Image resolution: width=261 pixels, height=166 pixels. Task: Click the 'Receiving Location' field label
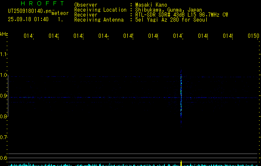tap(100, 10)
